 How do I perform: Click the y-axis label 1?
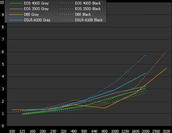click(x=3, y=114)
